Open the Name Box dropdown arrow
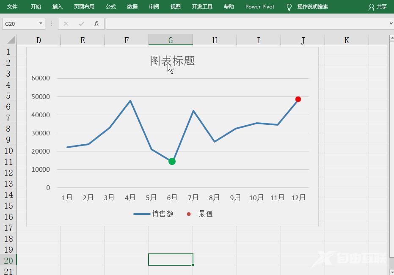The image size is (394, 275). [41, 24]
